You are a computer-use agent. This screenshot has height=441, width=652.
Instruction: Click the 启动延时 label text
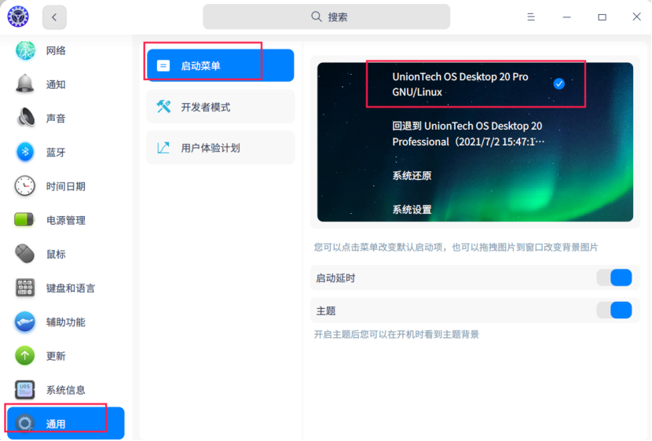point(335,278)
